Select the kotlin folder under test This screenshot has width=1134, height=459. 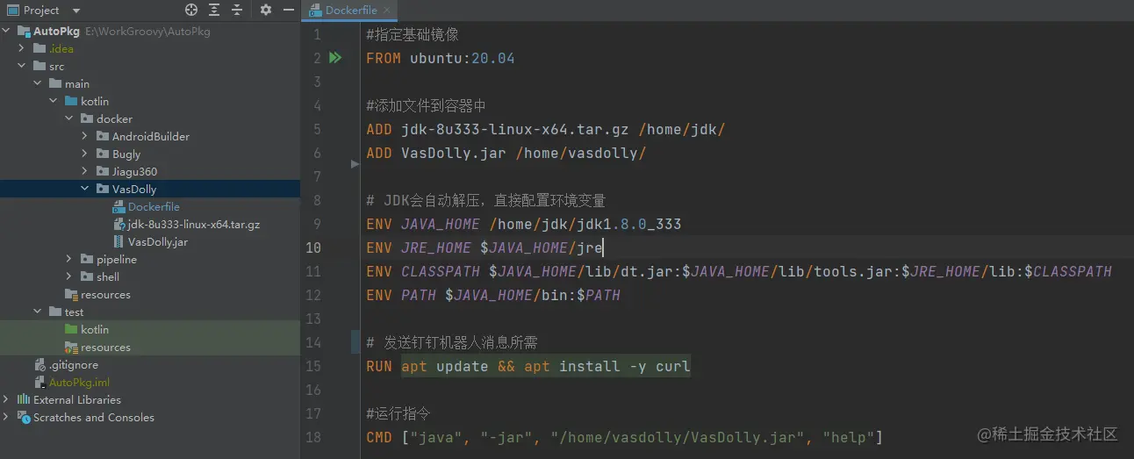click(x=95, y=330)
